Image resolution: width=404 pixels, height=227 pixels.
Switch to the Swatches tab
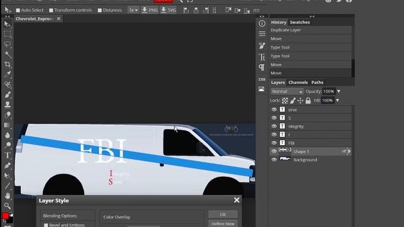tap(300, 22)
